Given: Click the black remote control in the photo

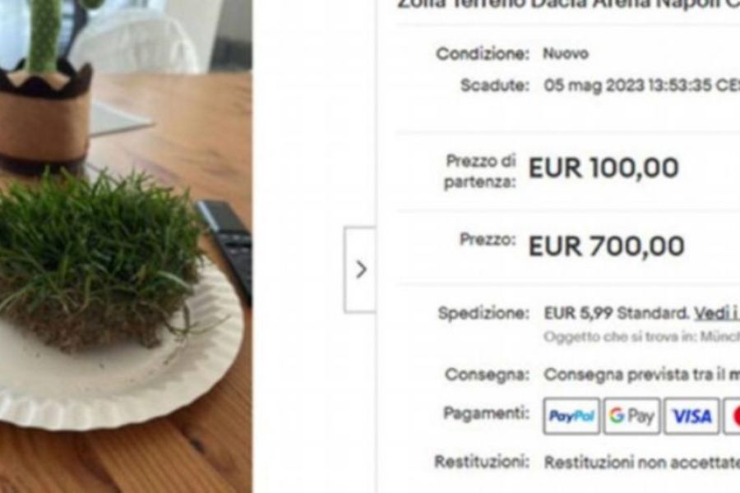Looking at the screenshot, I should (x=227, y=246).
